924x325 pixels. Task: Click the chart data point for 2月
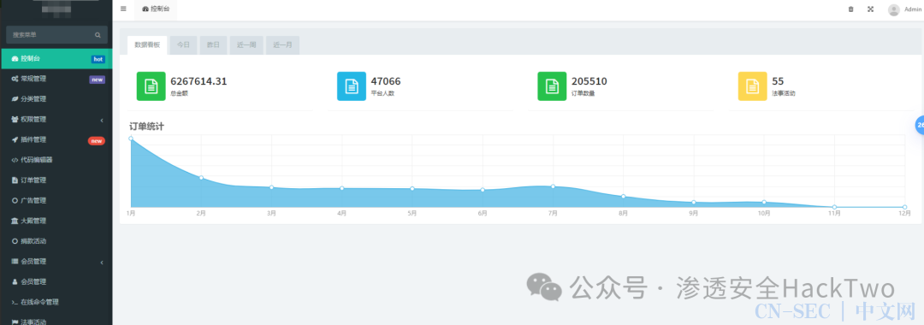[x=201, y=178]
